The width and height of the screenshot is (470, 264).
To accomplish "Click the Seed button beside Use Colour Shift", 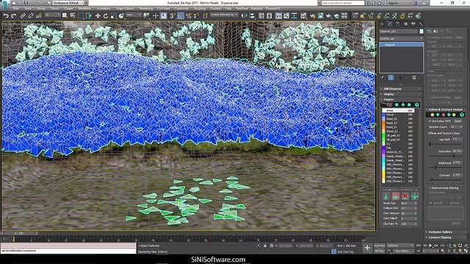I will [458, 121].
